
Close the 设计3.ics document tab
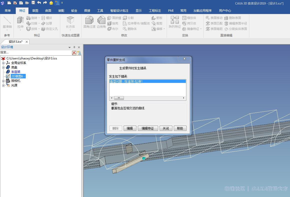[27, 42]
